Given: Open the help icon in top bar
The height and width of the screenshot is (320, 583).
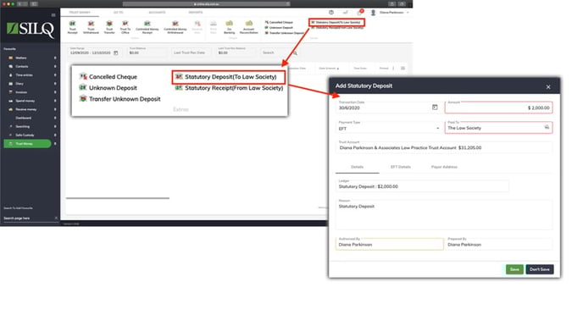Looking at the screenshot, I should pos(331,12).
